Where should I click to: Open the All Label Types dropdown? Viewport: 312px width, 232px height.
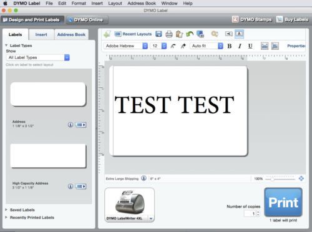point(38,57)
